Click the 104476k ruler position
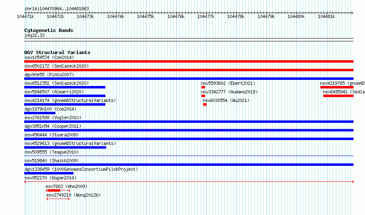This screenshot has width=365, height=215. [176, 16]
